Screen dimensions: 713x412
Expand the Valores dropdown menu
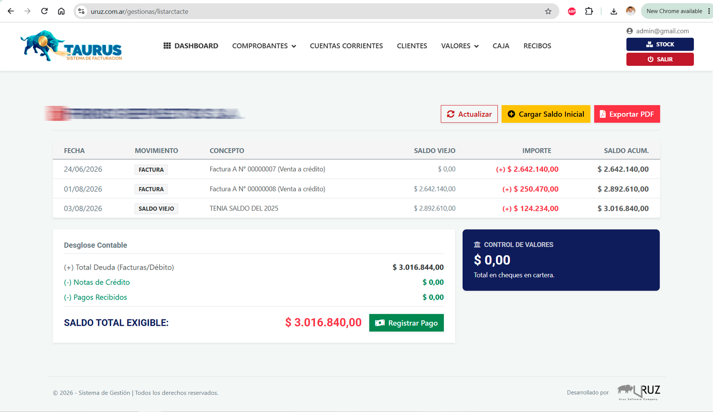click(x=460, y=46)
